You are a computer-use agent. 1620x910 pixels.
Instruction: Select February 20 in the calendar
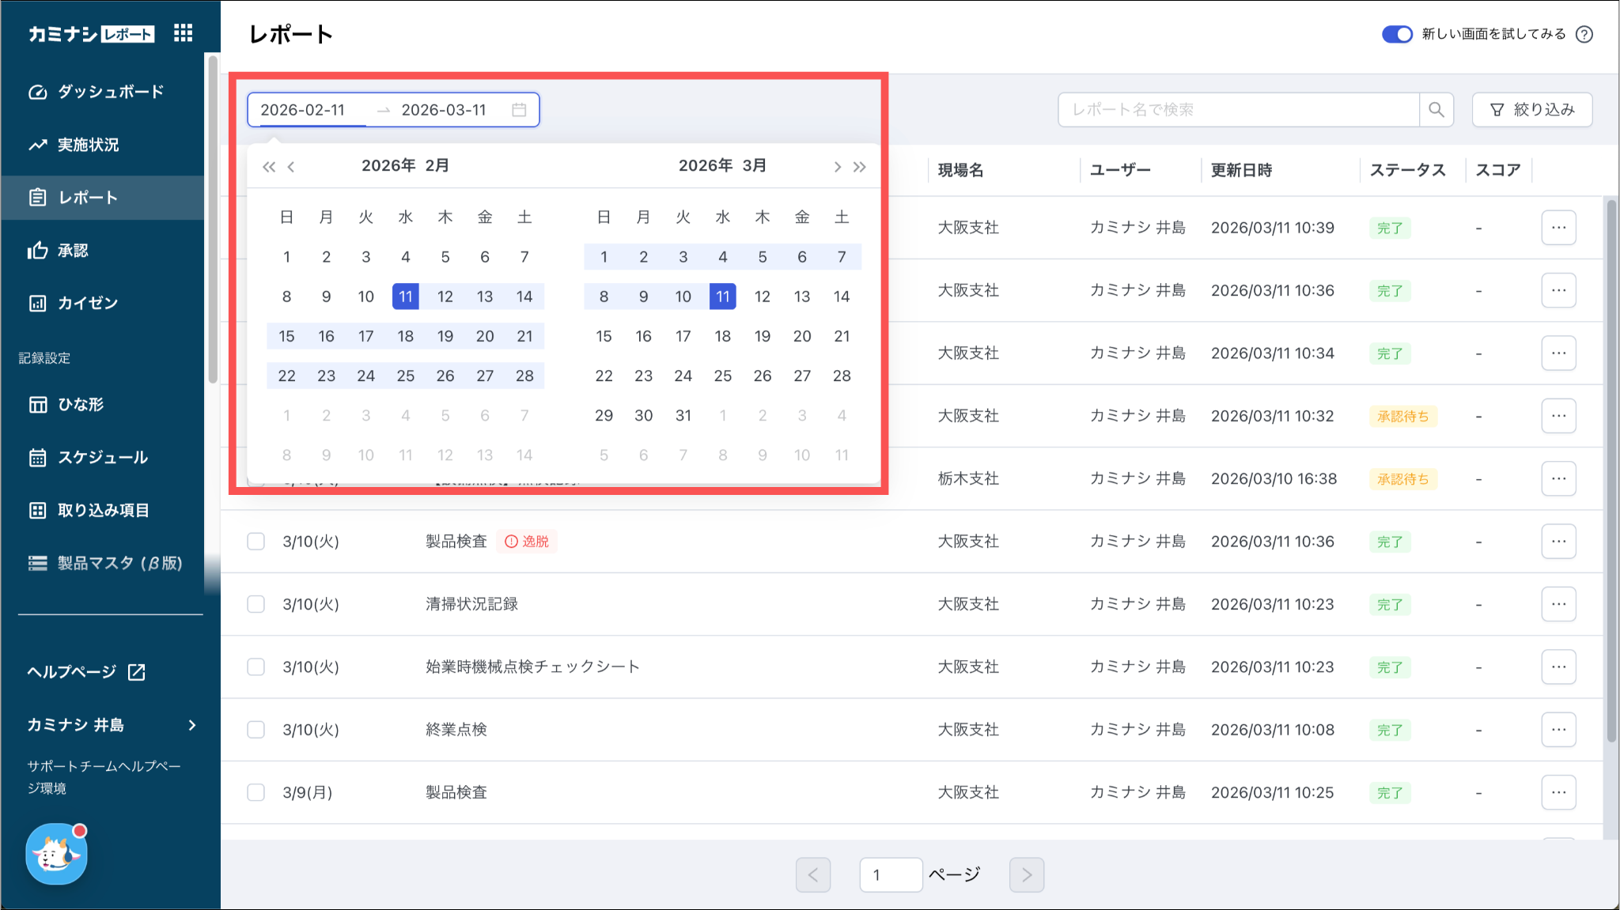[x=485, y=336]
